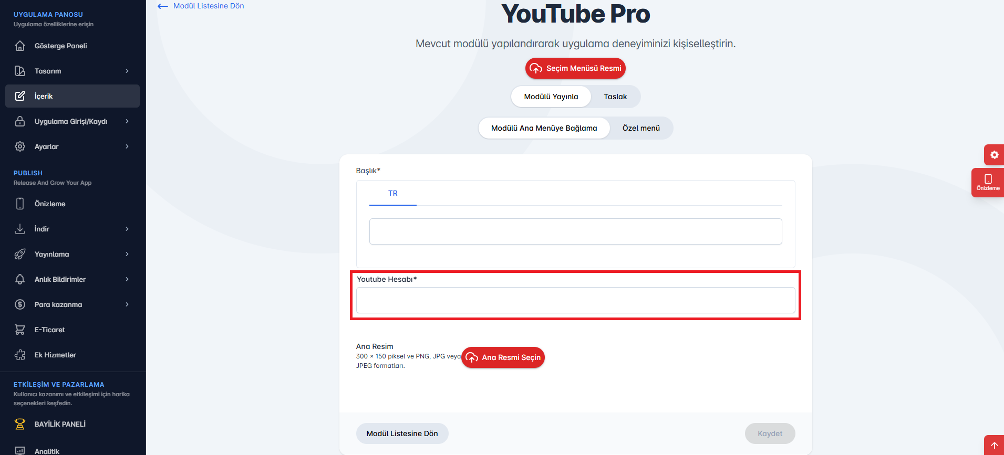
Task: Click the E-Ticaret cart icon
Action: [20, 330]
